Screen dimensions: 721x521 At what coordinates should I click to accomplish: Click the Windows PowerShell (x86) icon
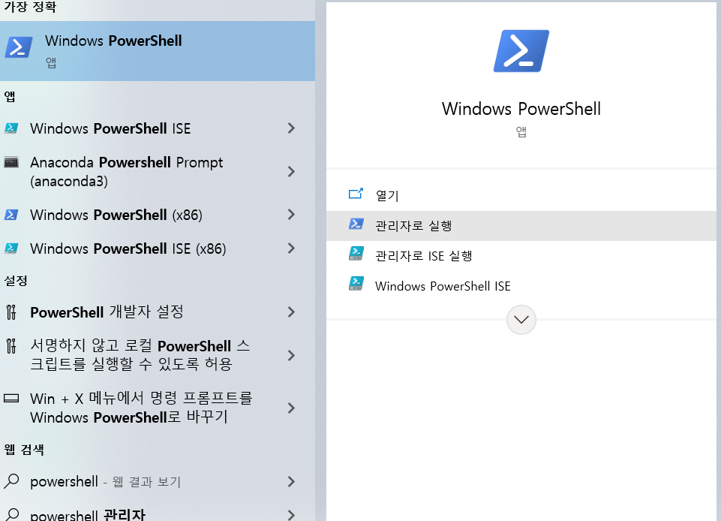[11, 215]
